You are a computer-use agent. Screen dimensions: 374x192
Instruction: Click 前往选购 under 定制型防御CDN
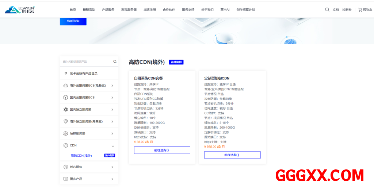point(232,155)
